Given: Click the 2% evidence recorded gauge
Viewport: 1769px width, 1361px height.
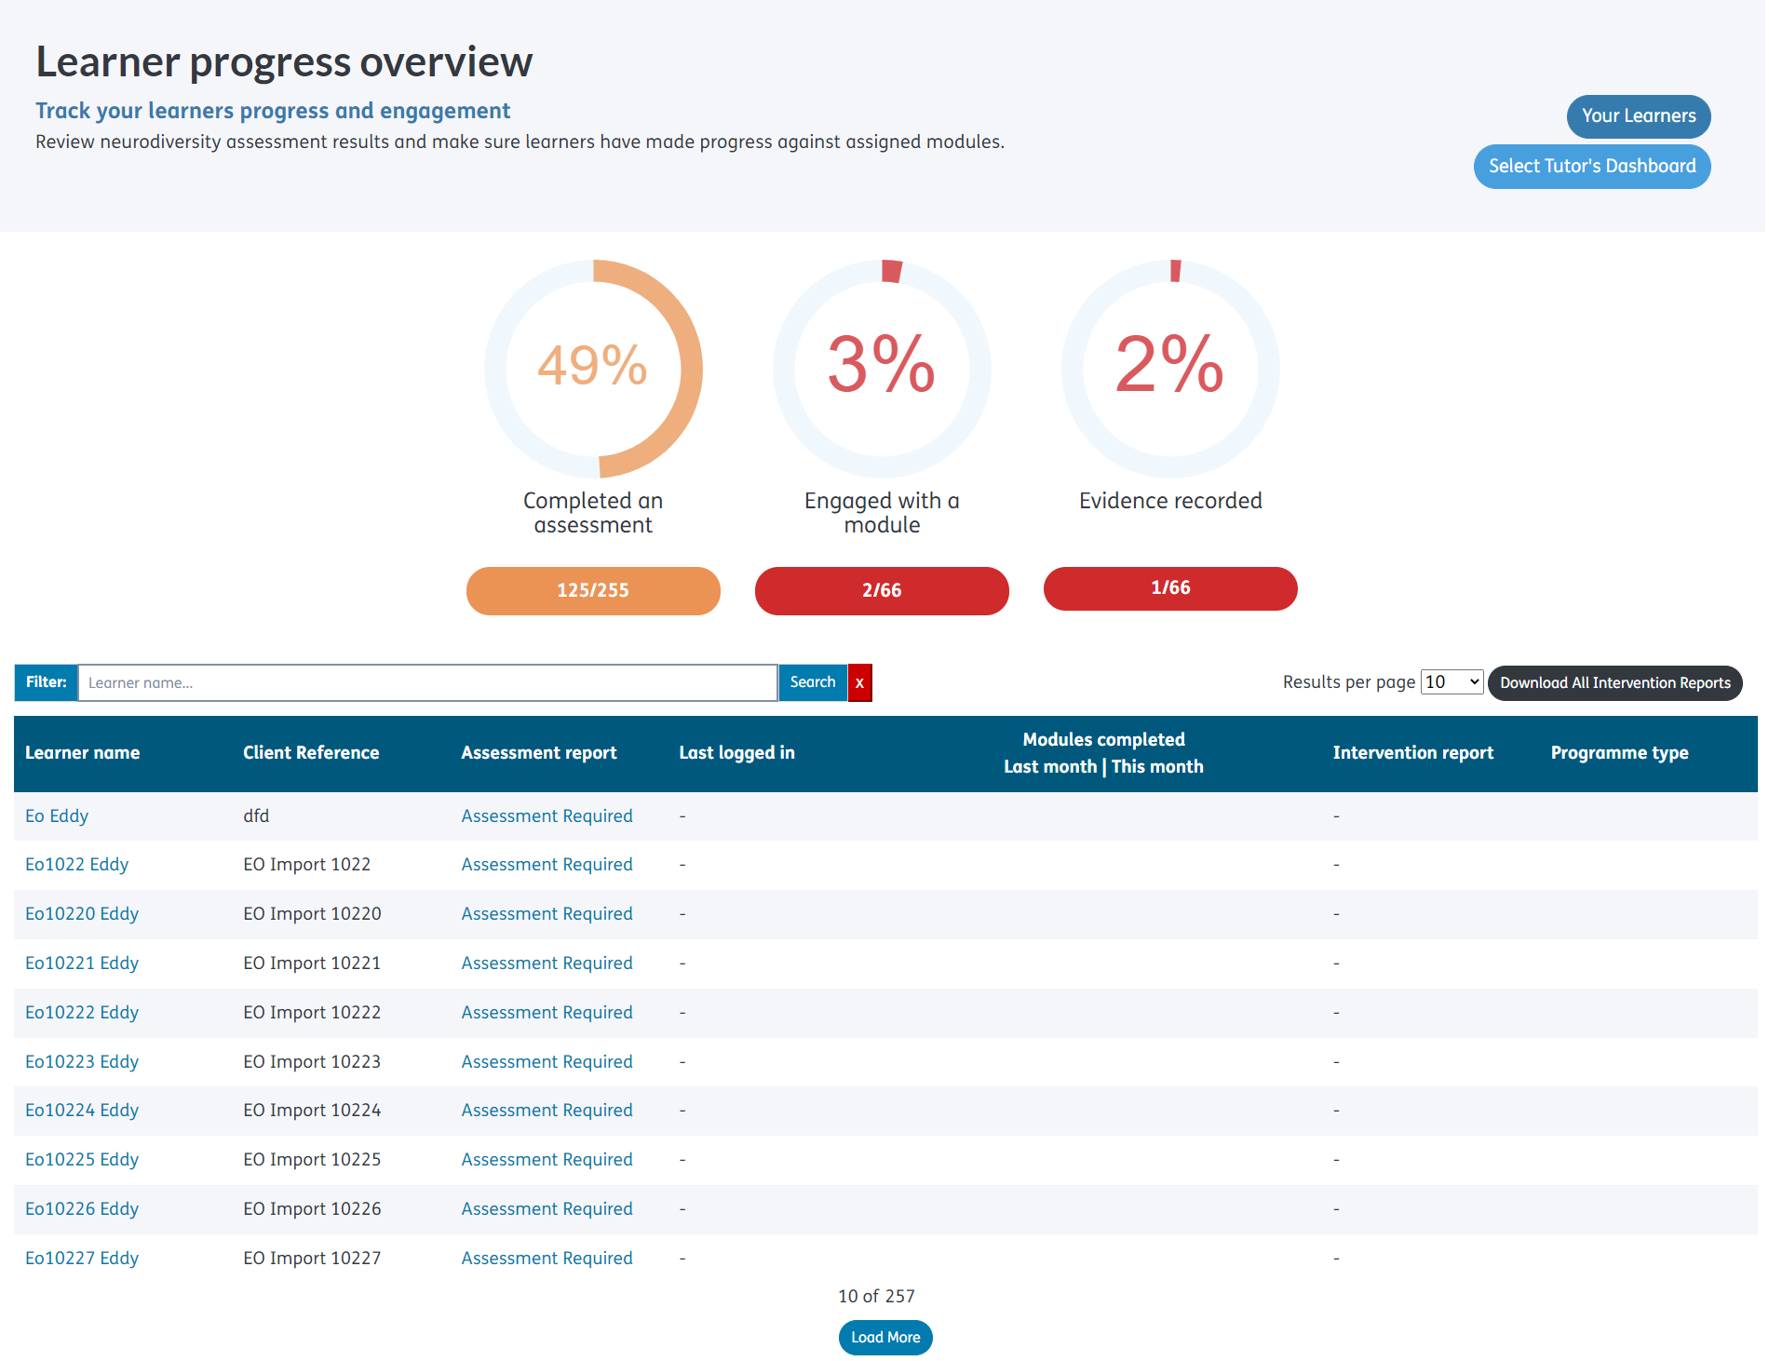Looking at the screenshot, I should click(1170, 369).
